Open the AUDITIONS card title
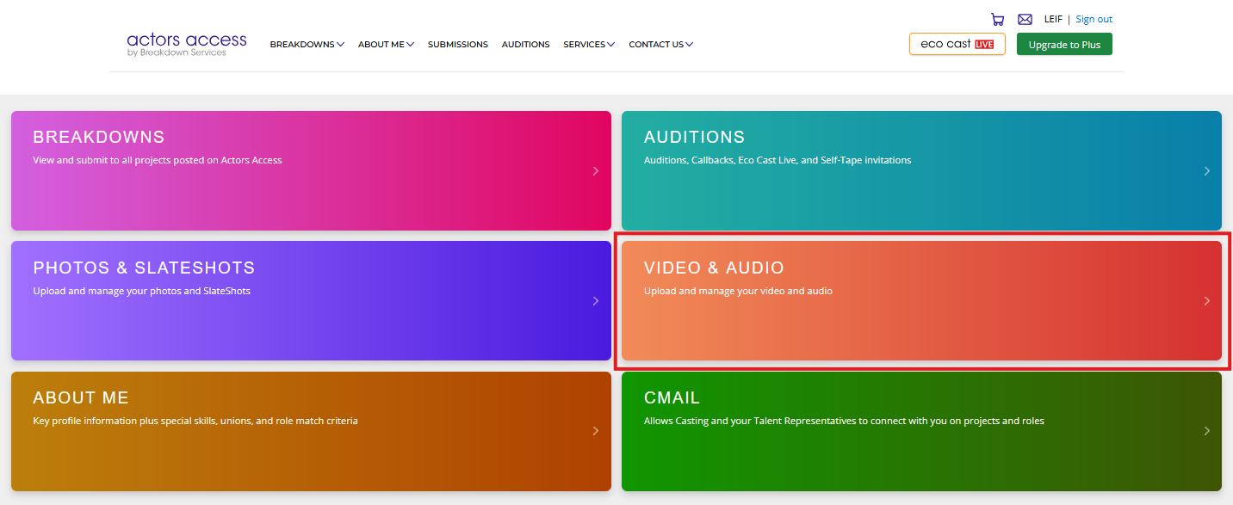The height and width of the screenshot is (505, 1233). pos(694,137)
